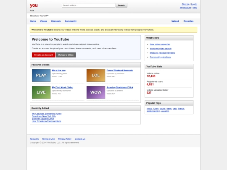Select the 'skateboarding' popular tag
227x170 pixels.
click(x=153, y=111)
